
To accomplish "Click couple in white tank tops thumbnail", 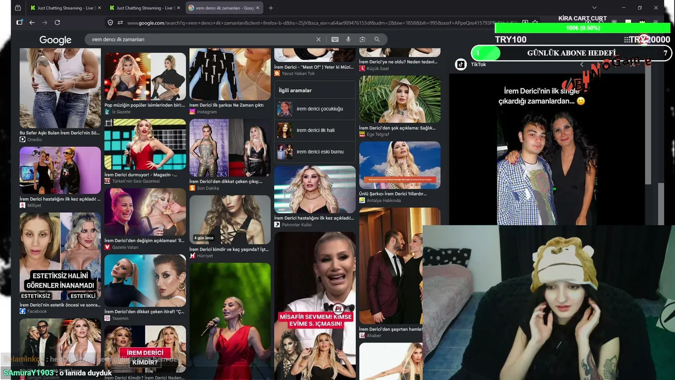I will point(60,88).
